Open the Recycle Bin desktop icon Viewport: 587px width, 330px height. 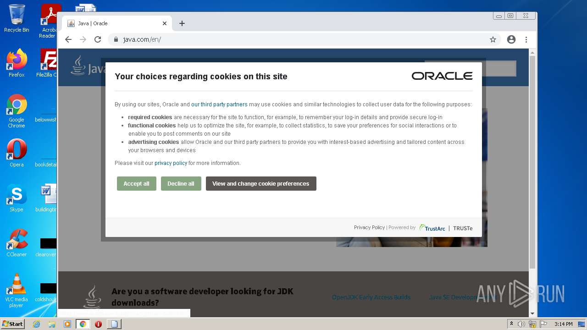[17, 18]
